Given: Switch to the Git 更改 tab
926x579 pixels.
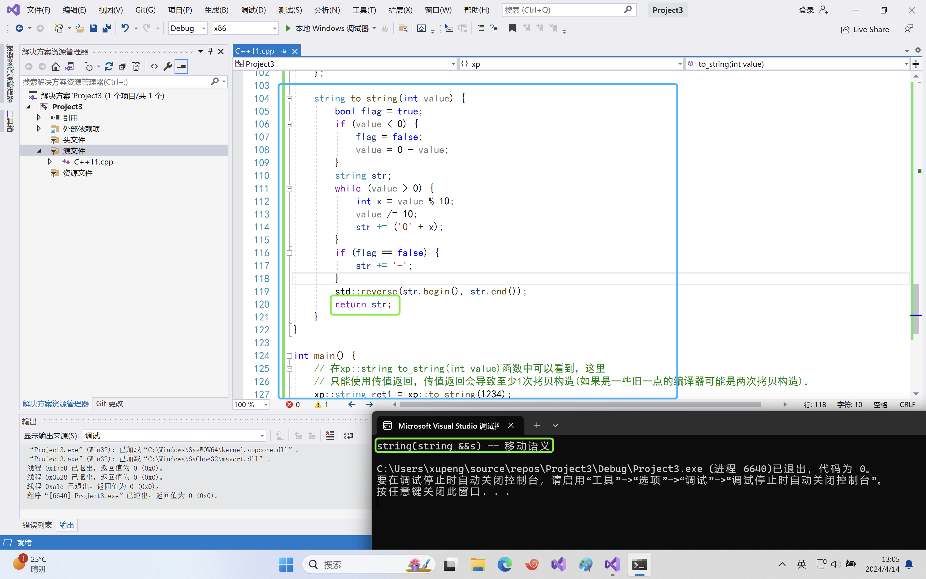Looking at the screenshot, I should tap(109, 404).
